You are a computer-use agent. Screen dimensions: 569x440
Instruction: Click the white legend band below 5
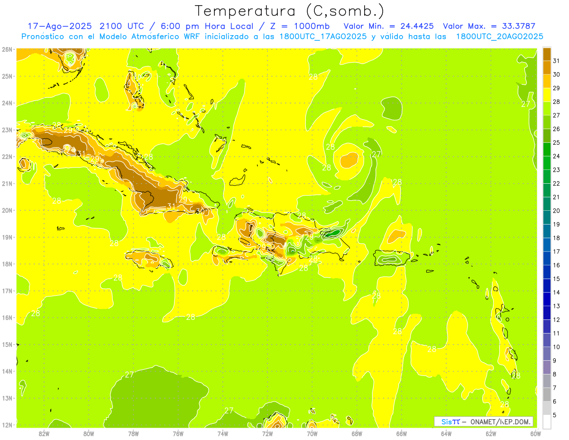pyautogui.click(x=547, y=421)
